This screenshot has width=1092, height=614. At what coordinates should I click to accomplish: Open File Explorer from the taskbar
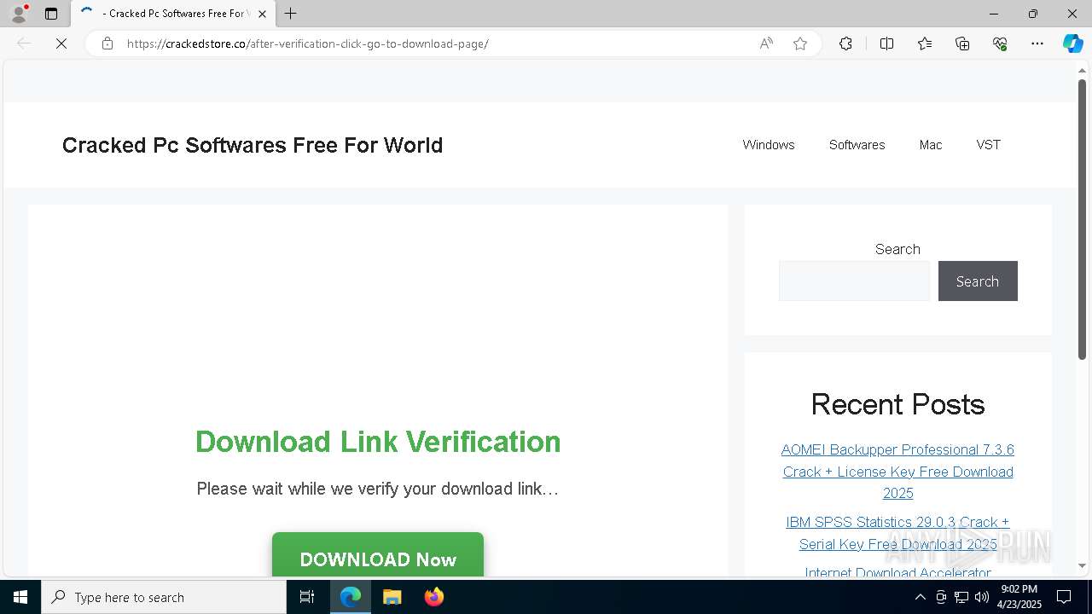point(392,597)
